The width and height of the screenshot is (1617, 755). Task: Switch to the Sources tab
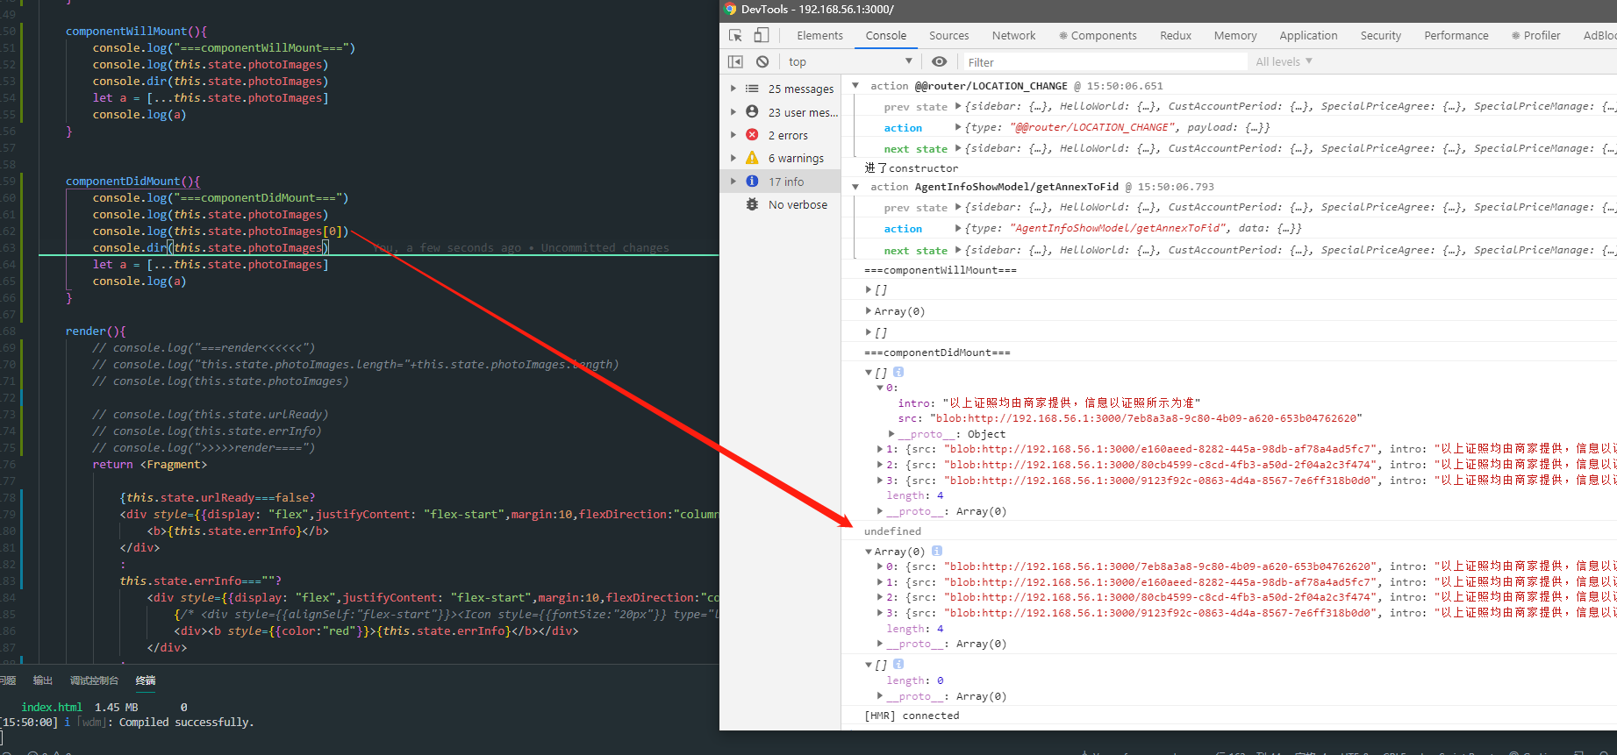(948, 35)
